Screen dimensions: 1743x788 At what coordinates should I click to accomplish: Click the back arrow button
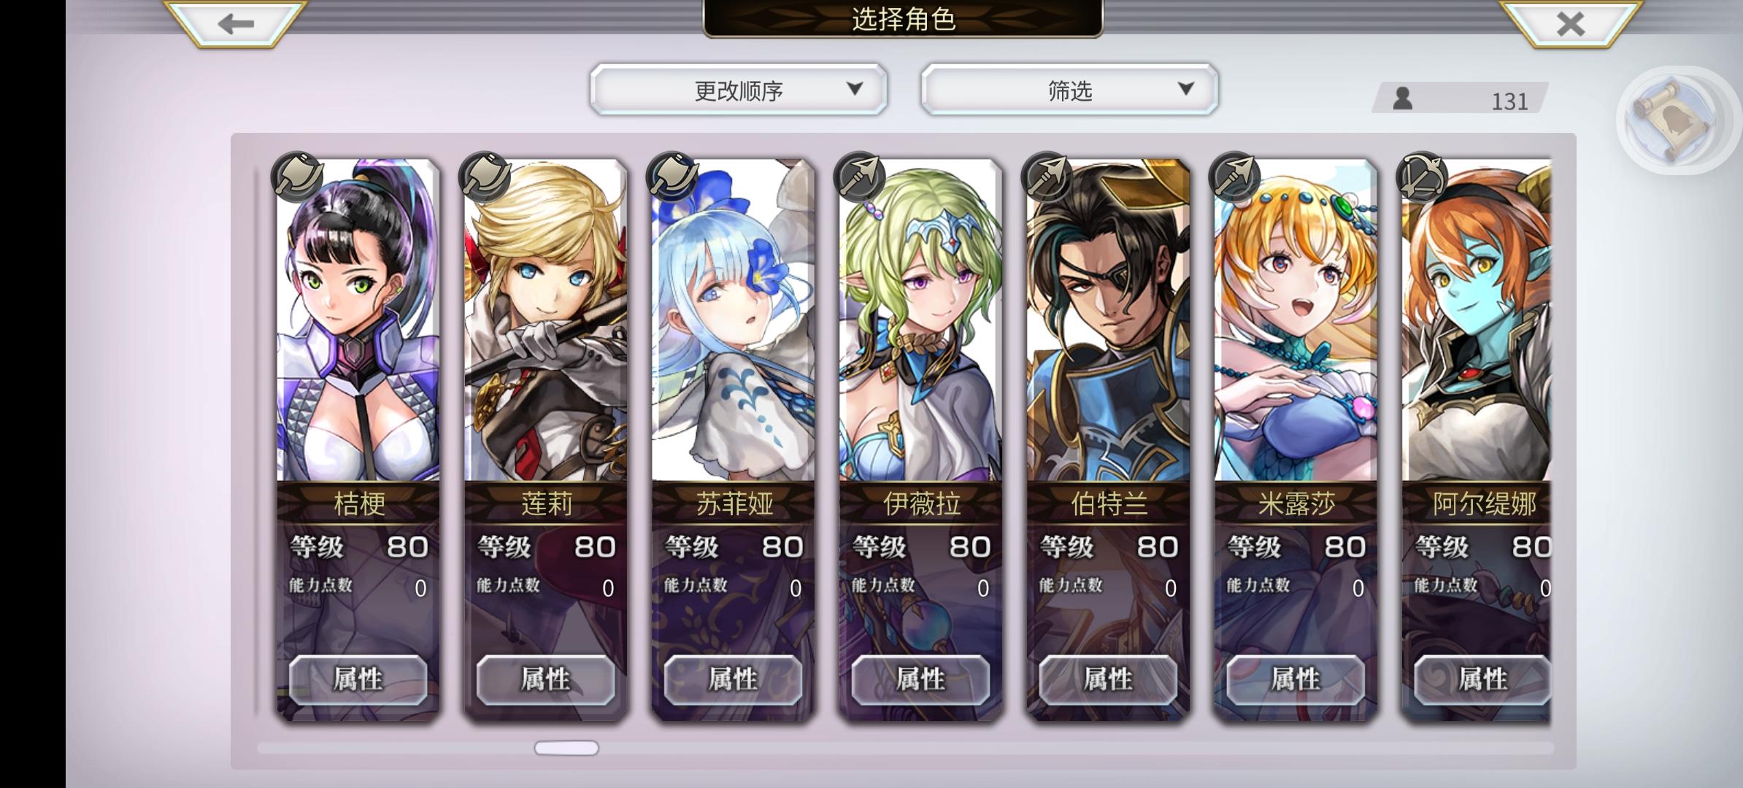[x=235, y=23]
